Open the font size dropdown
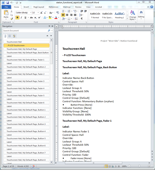Viewport: 155px width, 171px height. 38,13
